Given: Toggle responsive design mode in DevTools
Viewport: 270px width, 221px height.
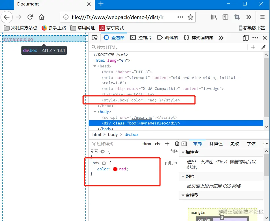Looking at the screenshot, I should 246,37.
